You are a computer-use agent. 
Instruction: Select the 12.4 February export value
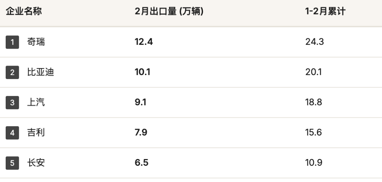pos(144,42)
